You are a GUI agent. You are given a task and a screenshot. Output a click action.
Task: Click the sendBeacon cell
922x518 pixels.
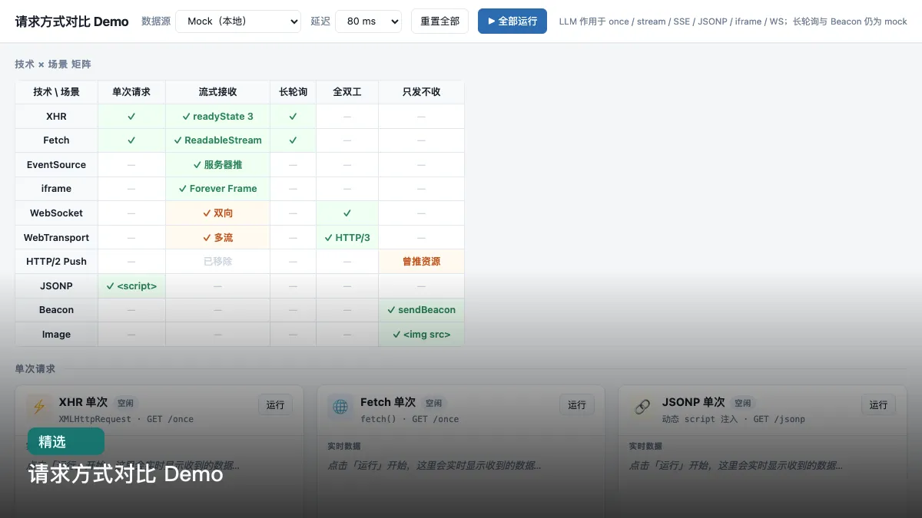421,310
